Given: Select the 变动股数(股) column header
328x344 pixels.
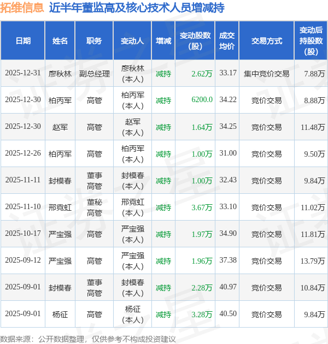Looking at the screenshot, I should coord(195,41).
